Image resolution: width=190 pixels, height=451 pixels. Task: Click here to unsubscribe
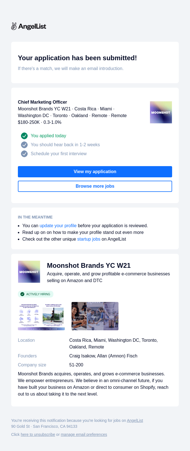(x=38, y=434)
